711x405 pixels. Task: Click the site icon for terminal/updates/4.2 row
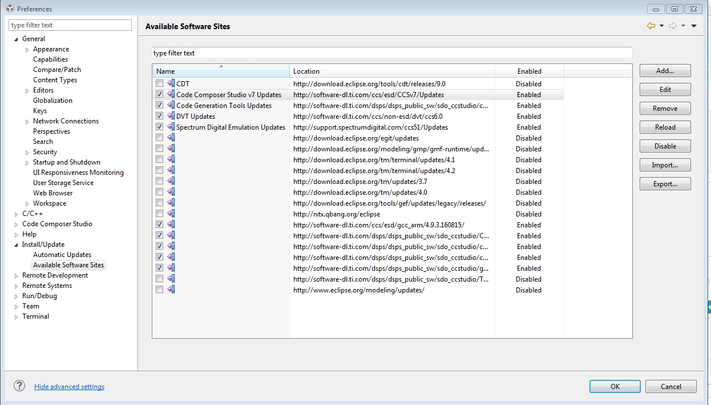click(x=171, y=170)
